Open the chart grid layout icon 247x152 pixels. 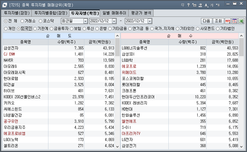click(x=235, y=21)
